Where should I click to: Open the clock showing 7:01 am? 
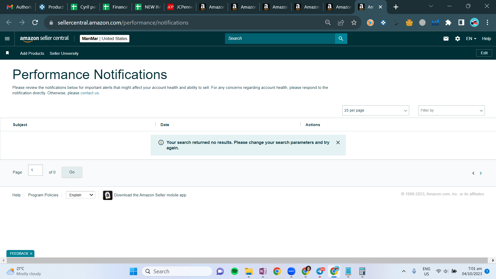(x=472, y=271)
